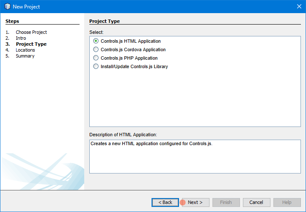Click the NetBeans cube icon in title bar
The height and width of the screenshot is (212, 306).
pyautogui.click(x=7, y=7)
